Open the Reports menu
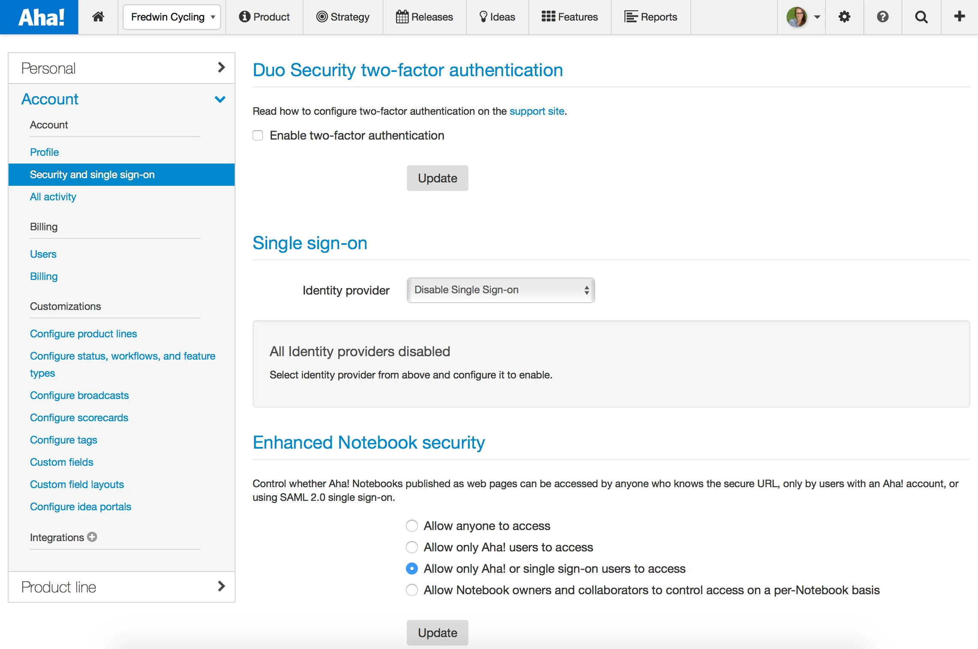Screen dimensions: 978x649 tap(651, 17)
